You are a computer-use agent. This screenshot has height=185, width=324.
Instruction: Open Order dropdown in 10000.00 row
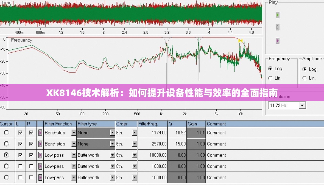135,155
